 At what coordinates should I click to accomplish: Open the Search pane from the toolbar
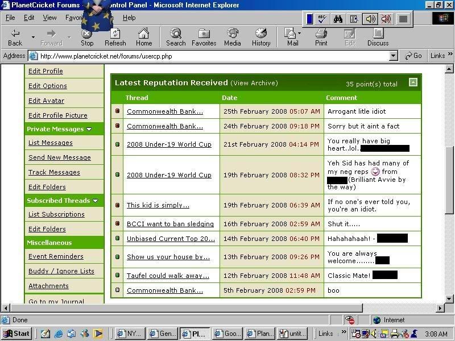coord(176,38)
